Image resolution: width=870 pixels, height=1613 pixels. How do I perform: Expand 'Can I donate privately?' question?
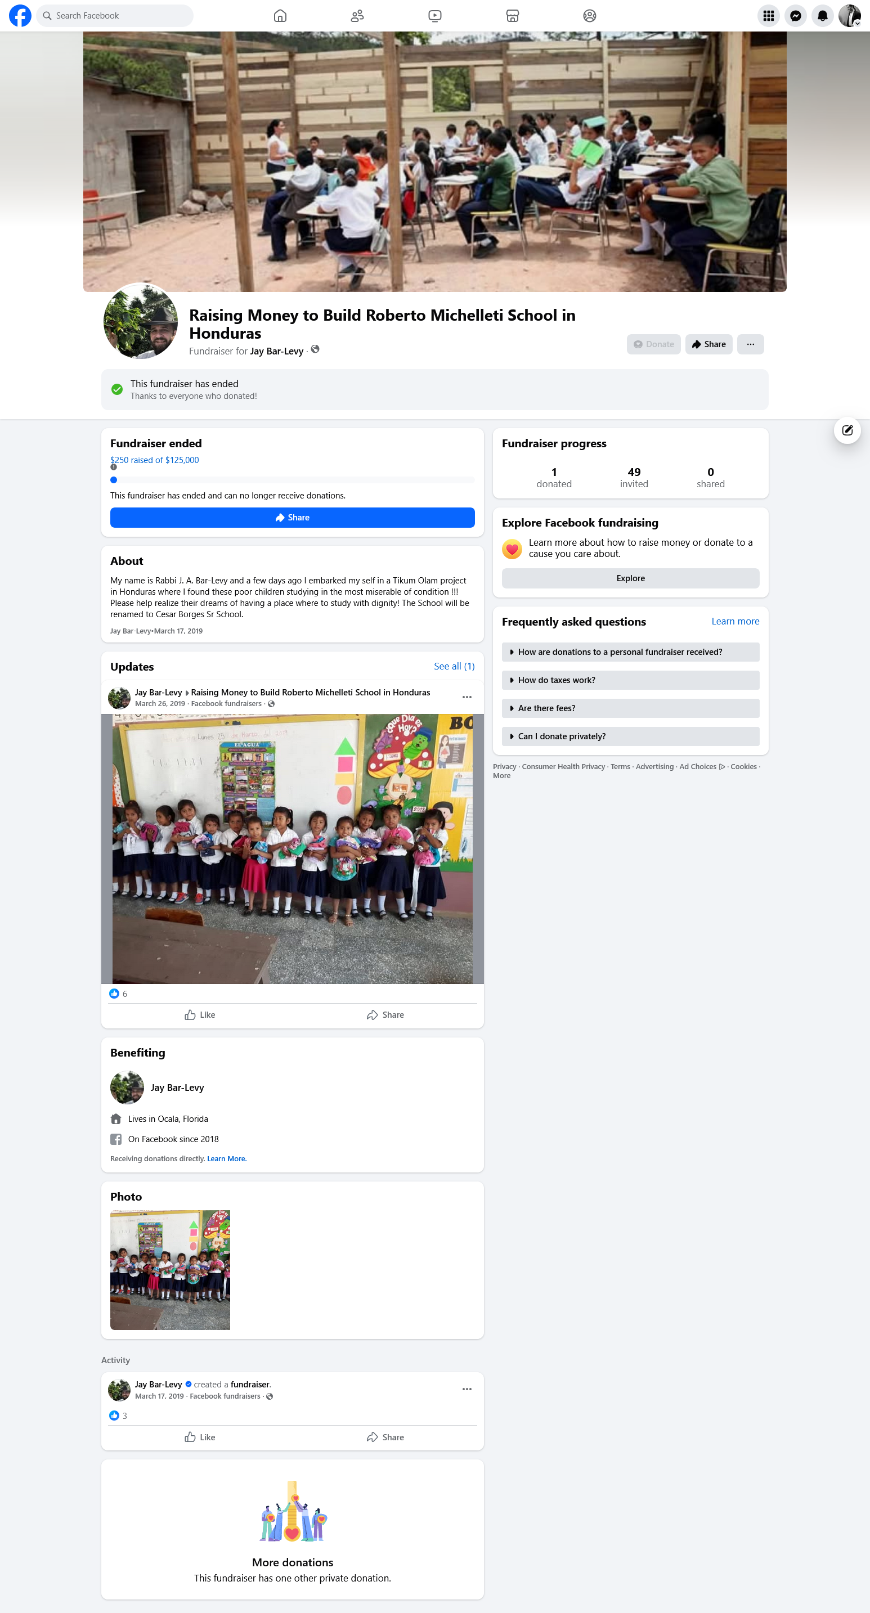coord(630,736)
